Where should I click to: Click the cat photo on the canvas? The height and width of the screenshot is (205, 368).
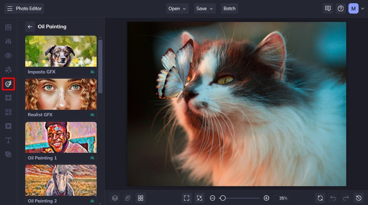tap(237, 104)
